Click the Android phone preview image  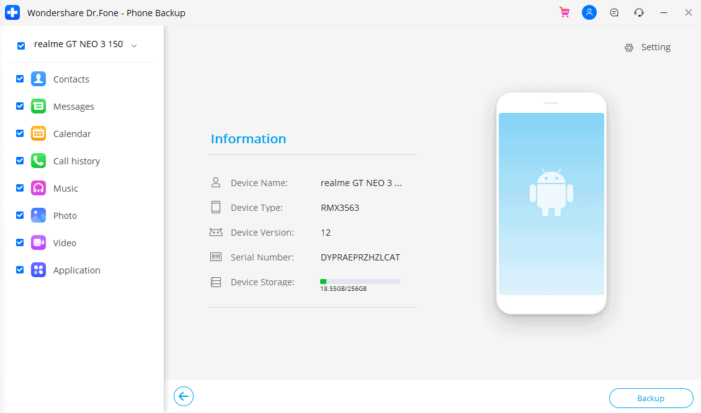551,203
